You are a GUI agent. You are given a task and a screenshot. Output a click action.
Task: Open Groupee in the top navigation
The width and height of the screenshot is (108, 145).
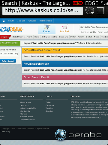(x=32, y=21)
